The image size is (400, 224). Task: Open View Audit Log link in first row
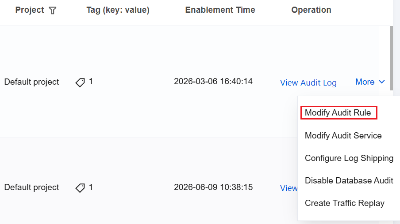308,82
